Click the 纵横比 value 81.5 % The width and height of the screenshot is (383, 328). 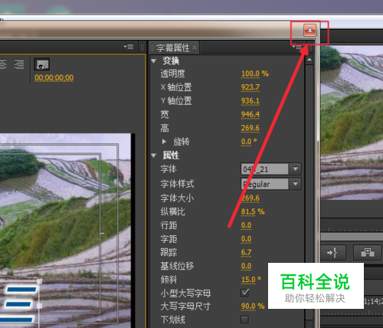[253, 212]
